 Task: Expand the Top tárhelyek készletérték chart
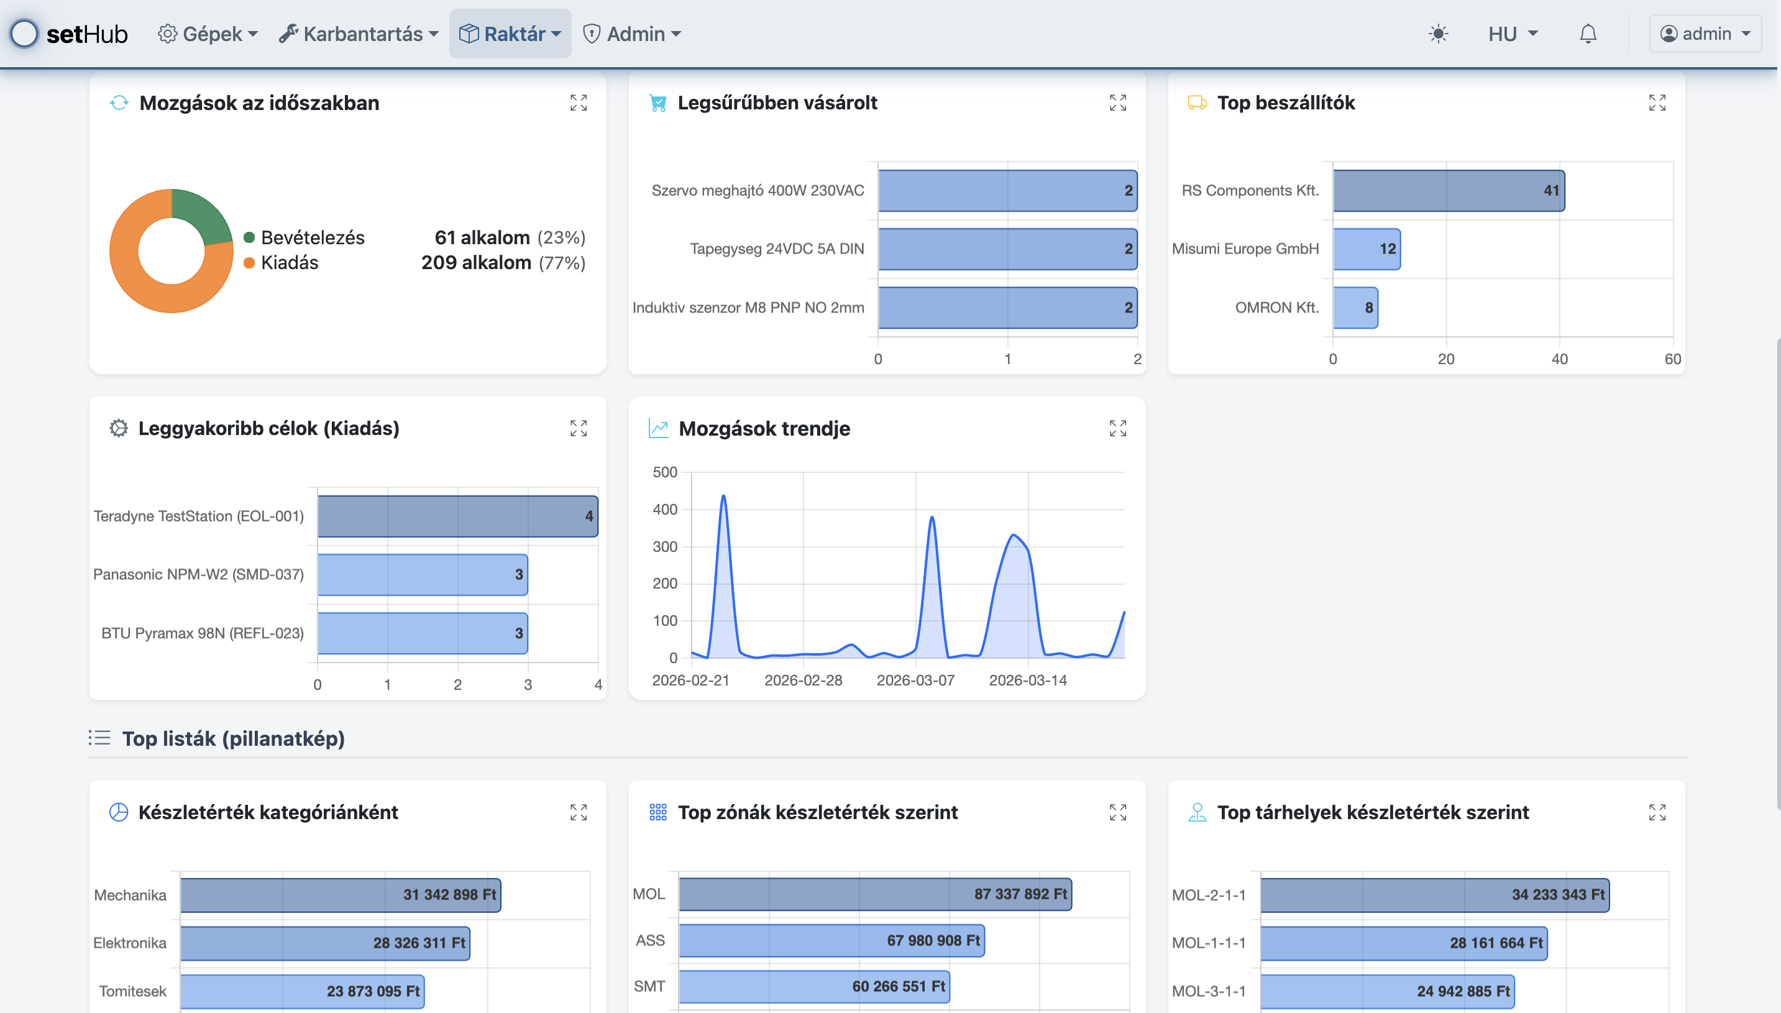(x=1657, y=812)
